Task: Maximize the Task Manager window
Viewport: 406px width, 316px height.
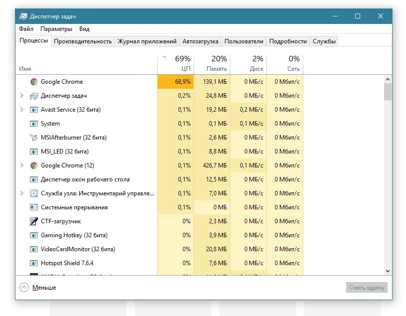Action: pyautogui.click(x=358, y=16)
